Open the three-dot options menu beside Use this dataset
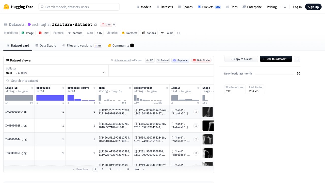 [297, 59]
